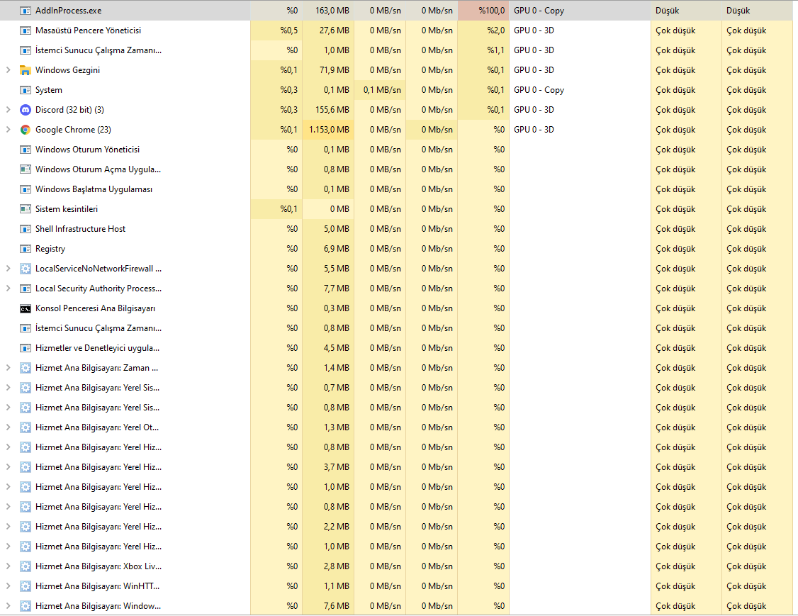The width and height of the screenshot is (798, 616).
Task: Click the Windows Oturum Yöneticisi icon
Action: point(26,150)
